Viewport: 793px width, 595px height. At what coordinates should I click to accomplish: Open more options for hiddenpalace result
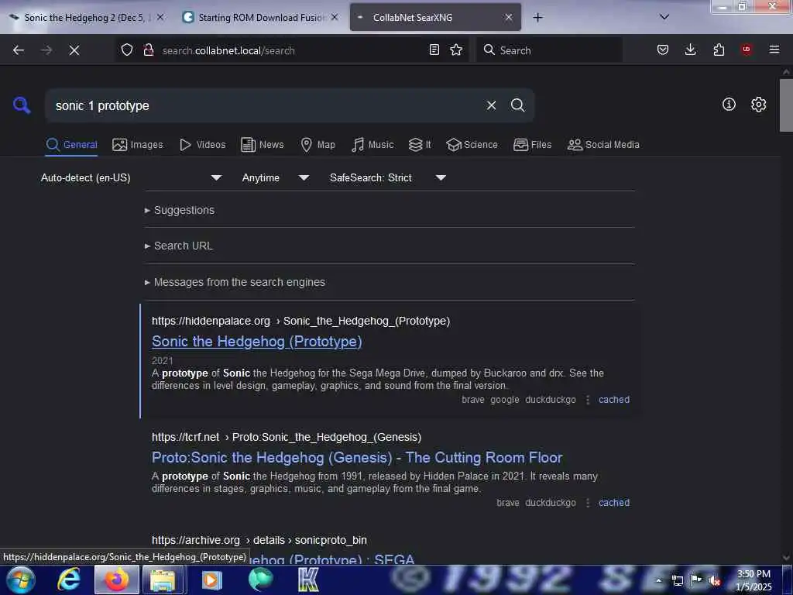coord(588,400)
